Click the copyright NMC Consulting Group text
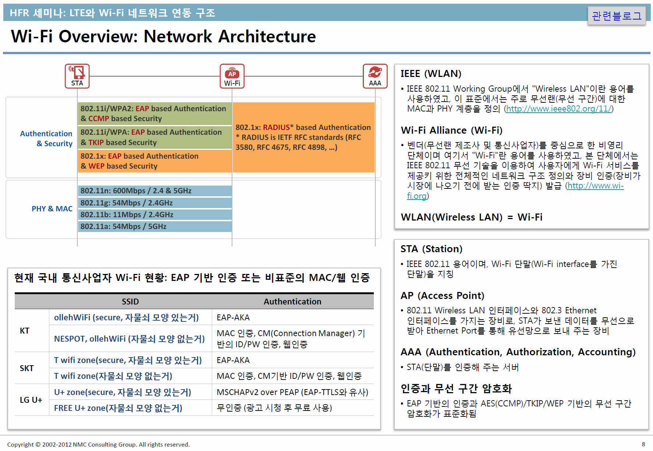Screen dimensions: 653x451 click(98, 444)
